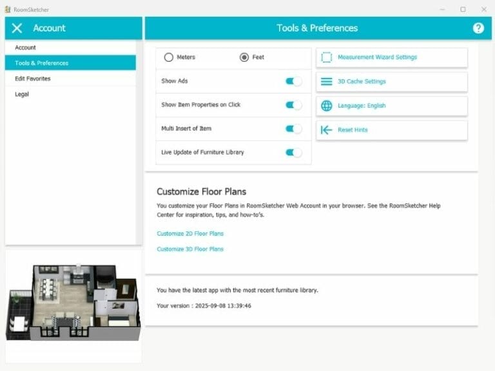Click the version text 2025-09-08 13:39:46

point(223,306)
